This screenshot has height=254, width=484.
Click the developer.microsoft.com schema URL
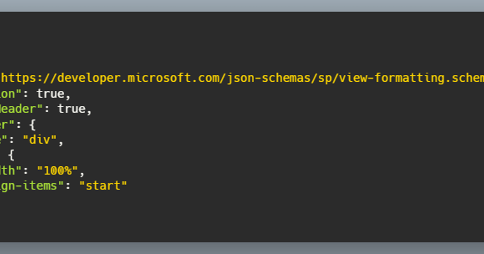coord(241,78)
